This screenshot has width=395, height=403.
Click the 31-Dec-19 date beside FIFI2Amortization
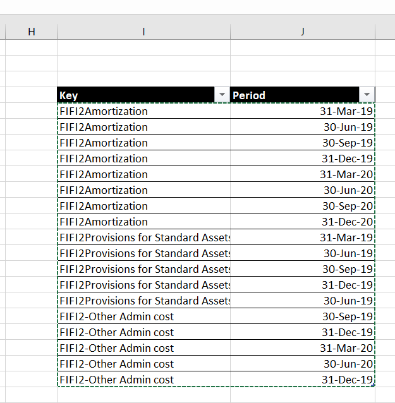(303, 159)
